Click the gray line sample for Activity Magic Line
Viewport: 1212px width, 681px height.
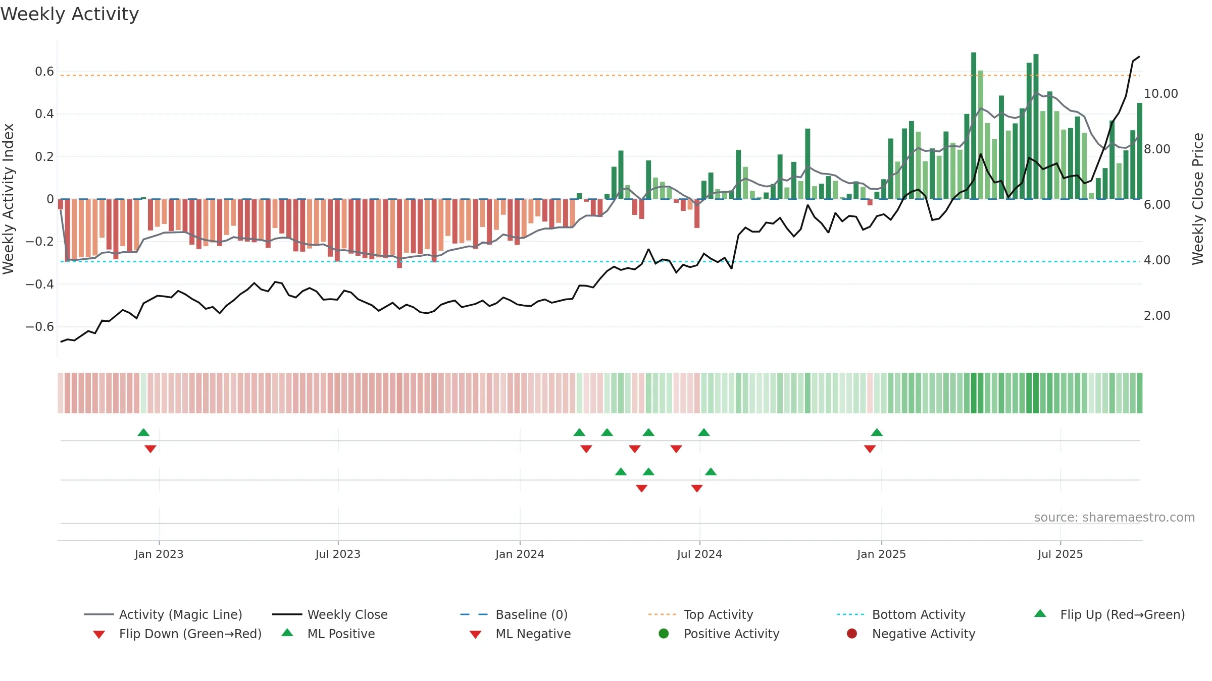(x=98, y=614)
